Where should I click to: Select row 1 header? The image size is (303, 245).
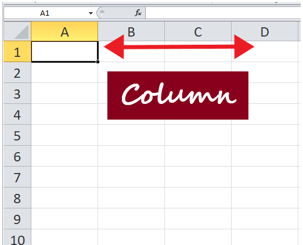tap(17, 52)
